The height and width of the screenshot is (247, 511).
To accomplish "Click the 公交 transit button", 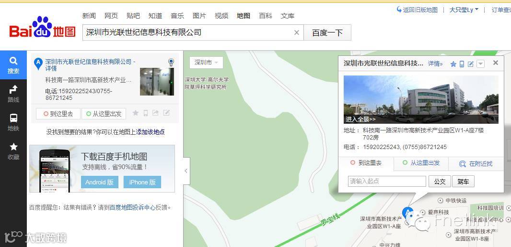I will pyautogui.click(x=440, y=182).
